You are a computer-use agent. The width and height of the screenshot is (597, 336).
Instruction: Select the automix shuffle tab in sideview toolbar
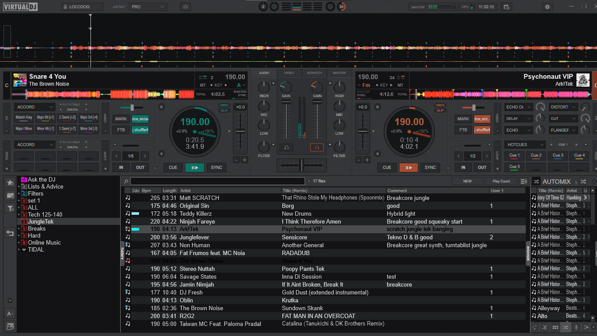566,327
